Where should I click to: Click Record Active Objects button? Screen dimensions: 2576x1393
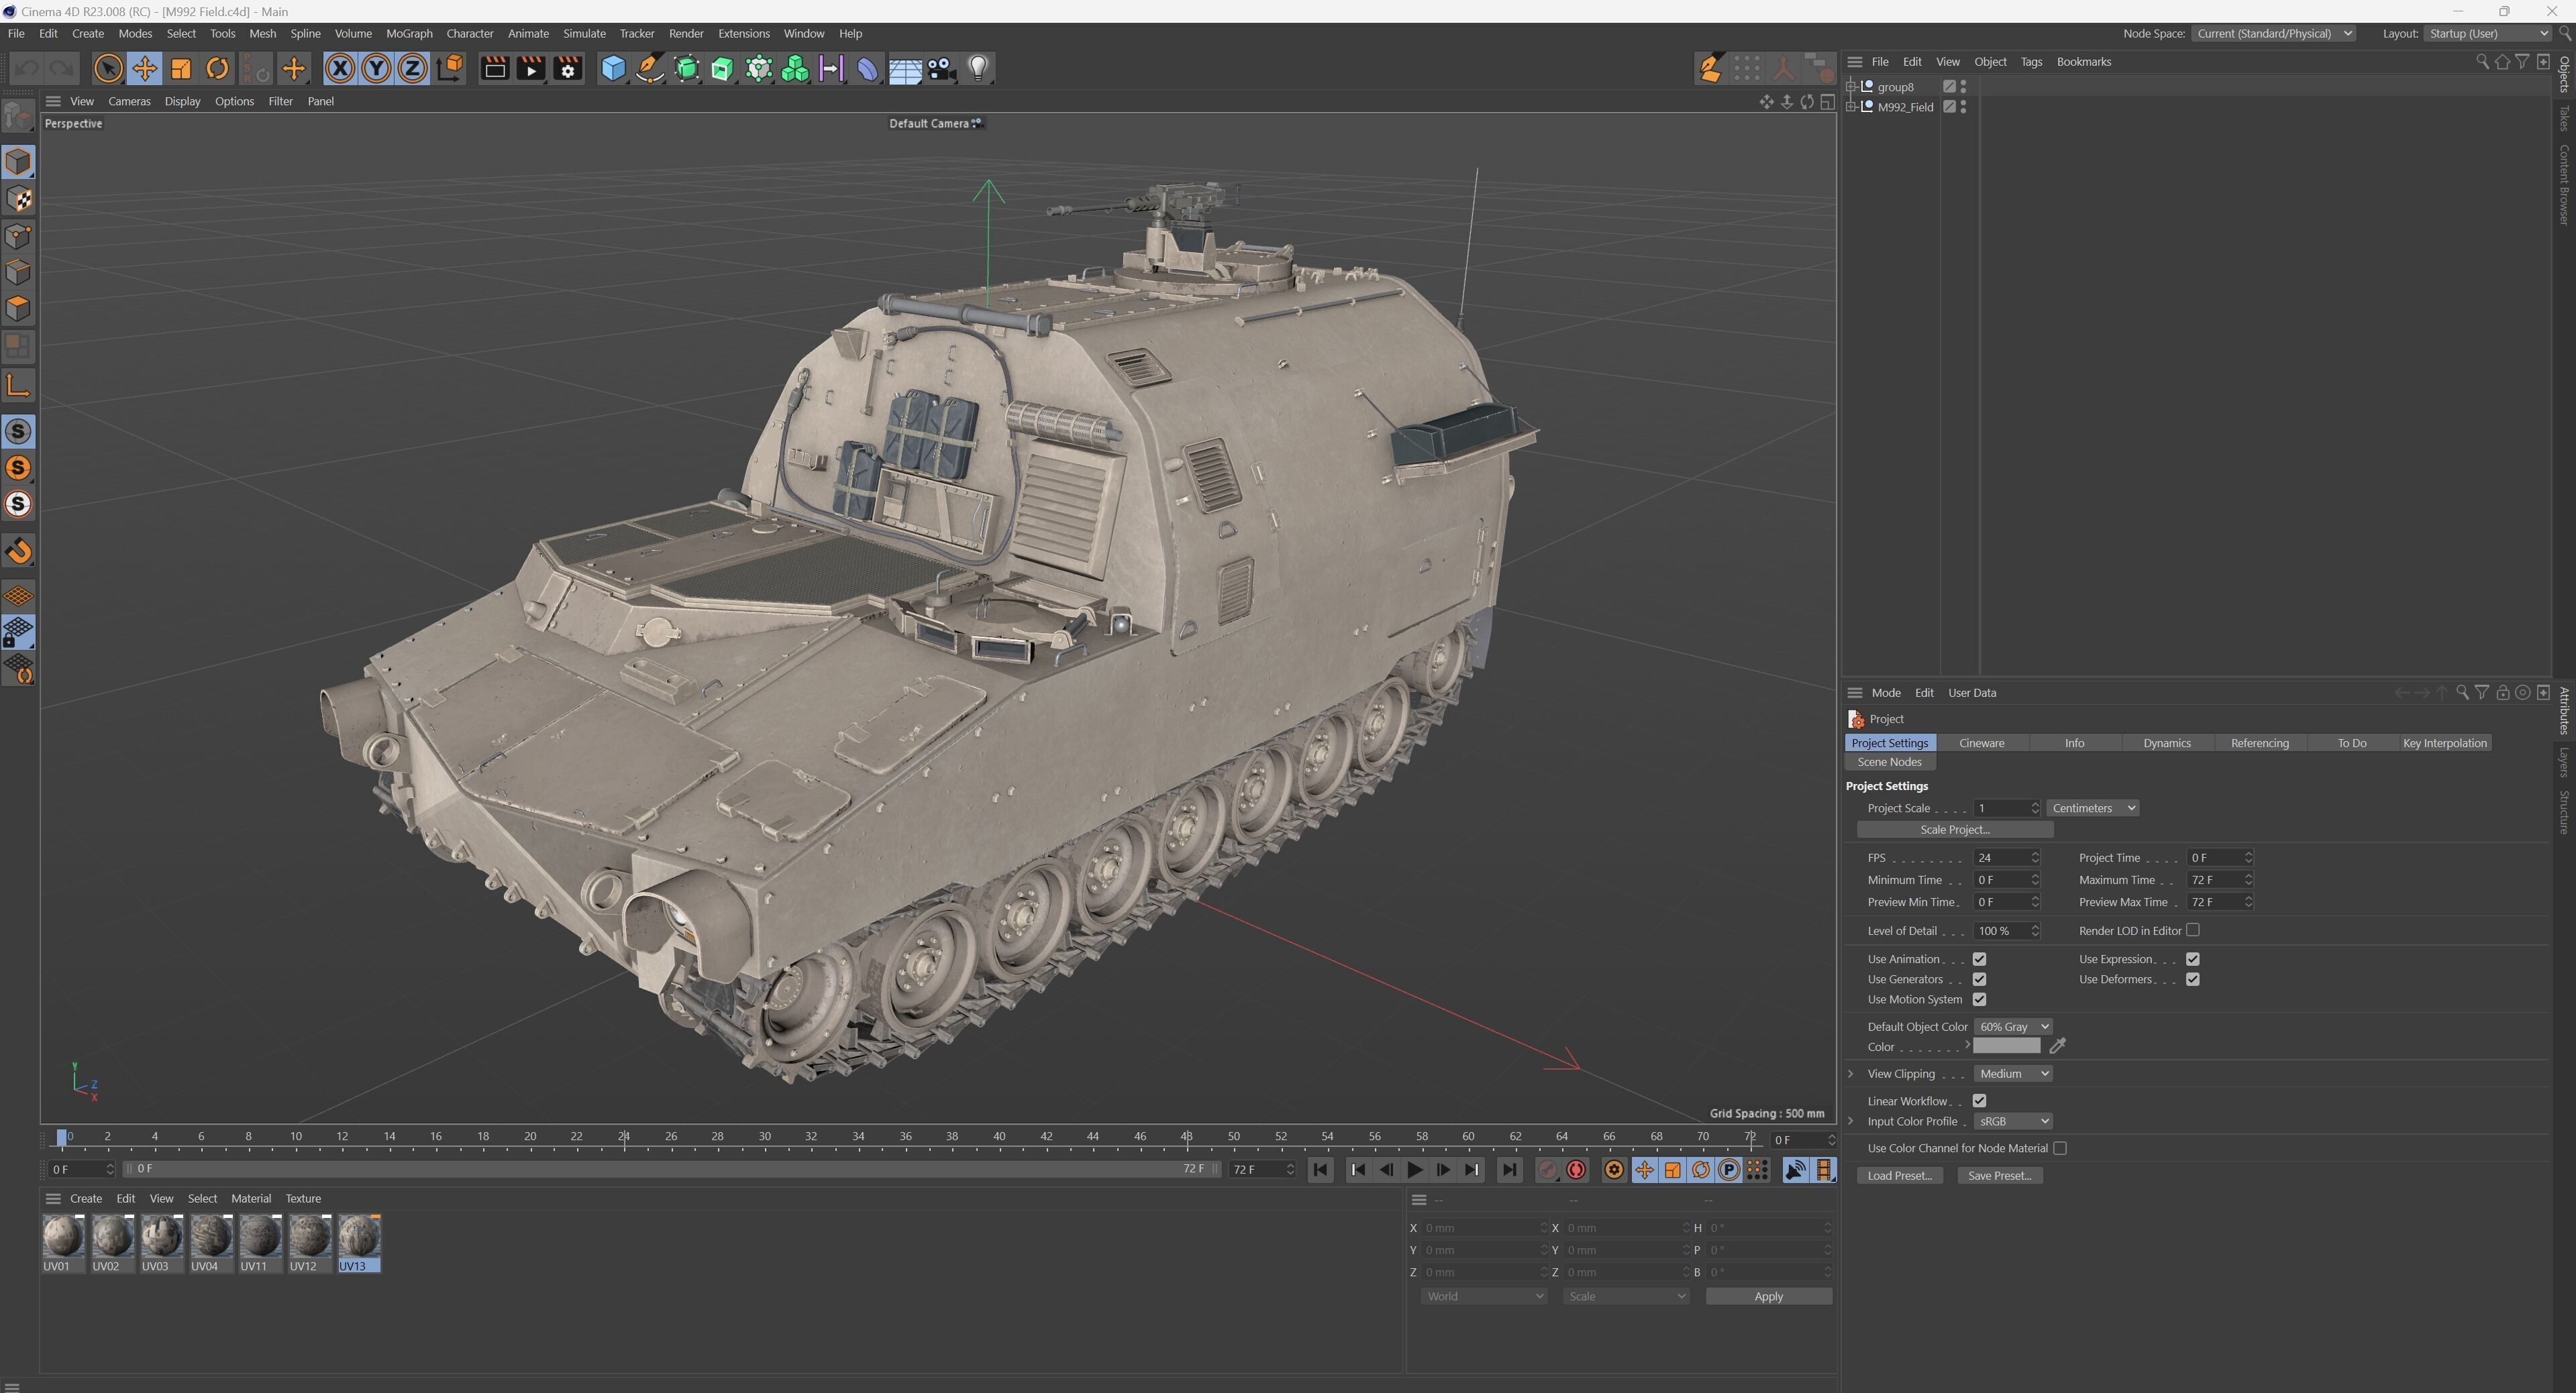pos(1547,1170)
